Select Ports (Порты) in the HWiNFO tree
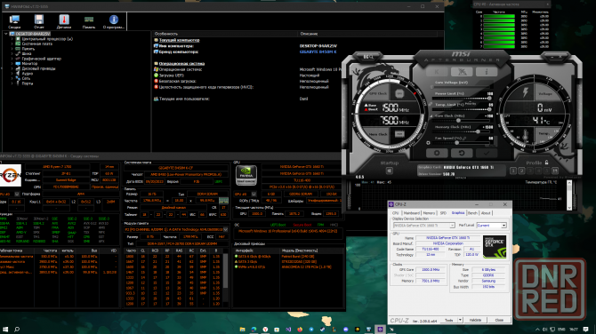The height and width of the screenshot is (334, 596). pyautogui.click(x=27, y=83)
